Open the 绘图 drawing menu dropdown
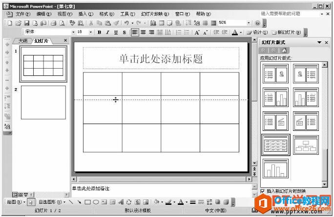The height and width of the screenshot is (217, 334). [x=16, y=202]
